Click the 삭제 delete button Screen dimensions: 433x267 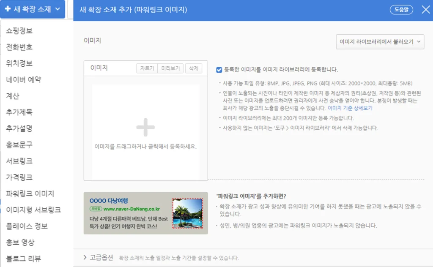coord(194,68)
